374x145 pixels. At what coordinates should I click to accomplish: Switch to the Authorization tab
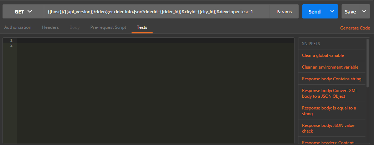[18, 27]
